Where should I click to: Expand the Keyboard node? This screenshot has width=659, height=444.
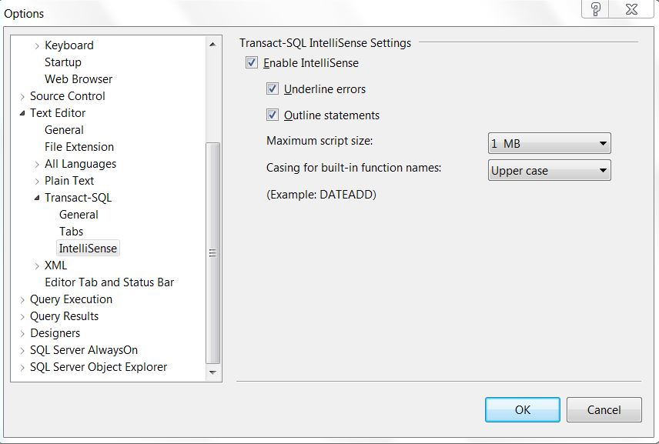[36, 45]
